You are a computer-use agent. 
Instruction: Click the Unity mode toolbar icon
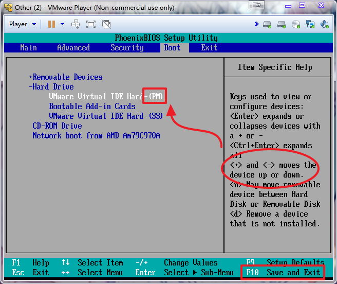pos(106,24)
